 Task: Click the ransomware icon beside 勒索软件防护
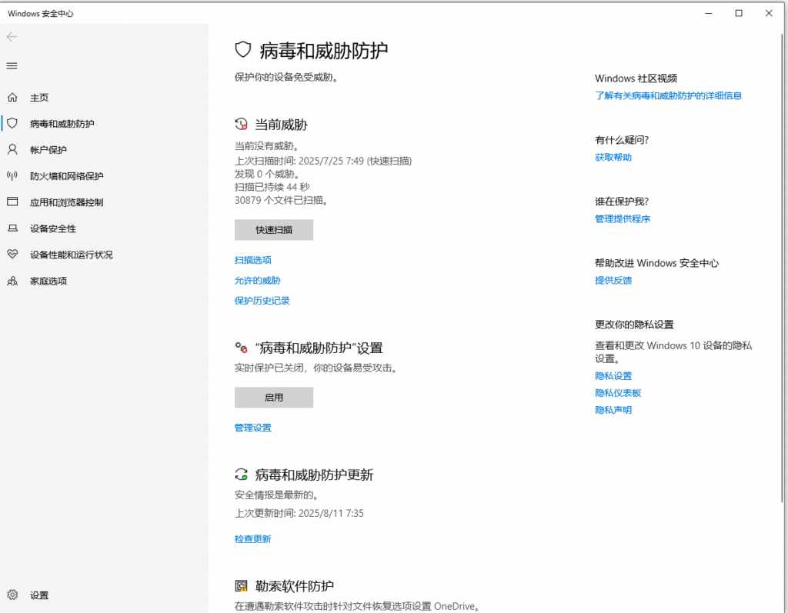click(241, 586)
